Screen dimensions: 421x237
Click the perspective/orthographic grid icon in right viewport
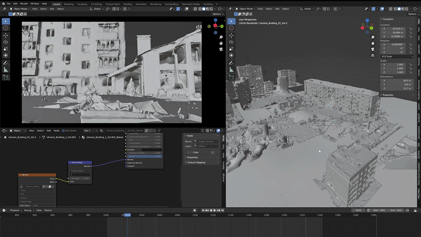(373, 55)
